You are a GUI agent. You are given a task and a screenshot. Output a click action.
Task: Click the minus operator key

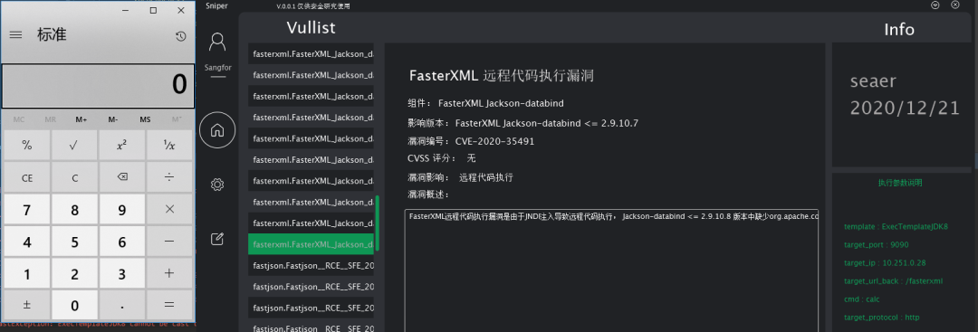(169, 242)
